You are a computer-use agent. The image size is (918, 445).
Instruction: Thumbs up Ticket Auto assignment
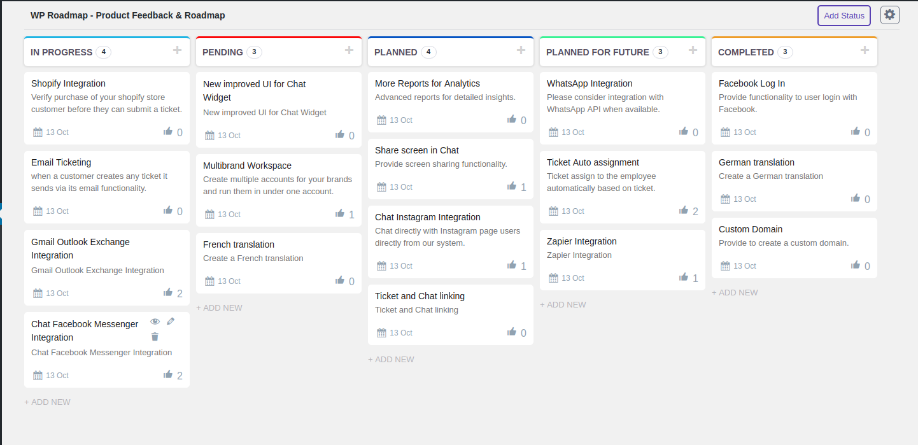684,211
